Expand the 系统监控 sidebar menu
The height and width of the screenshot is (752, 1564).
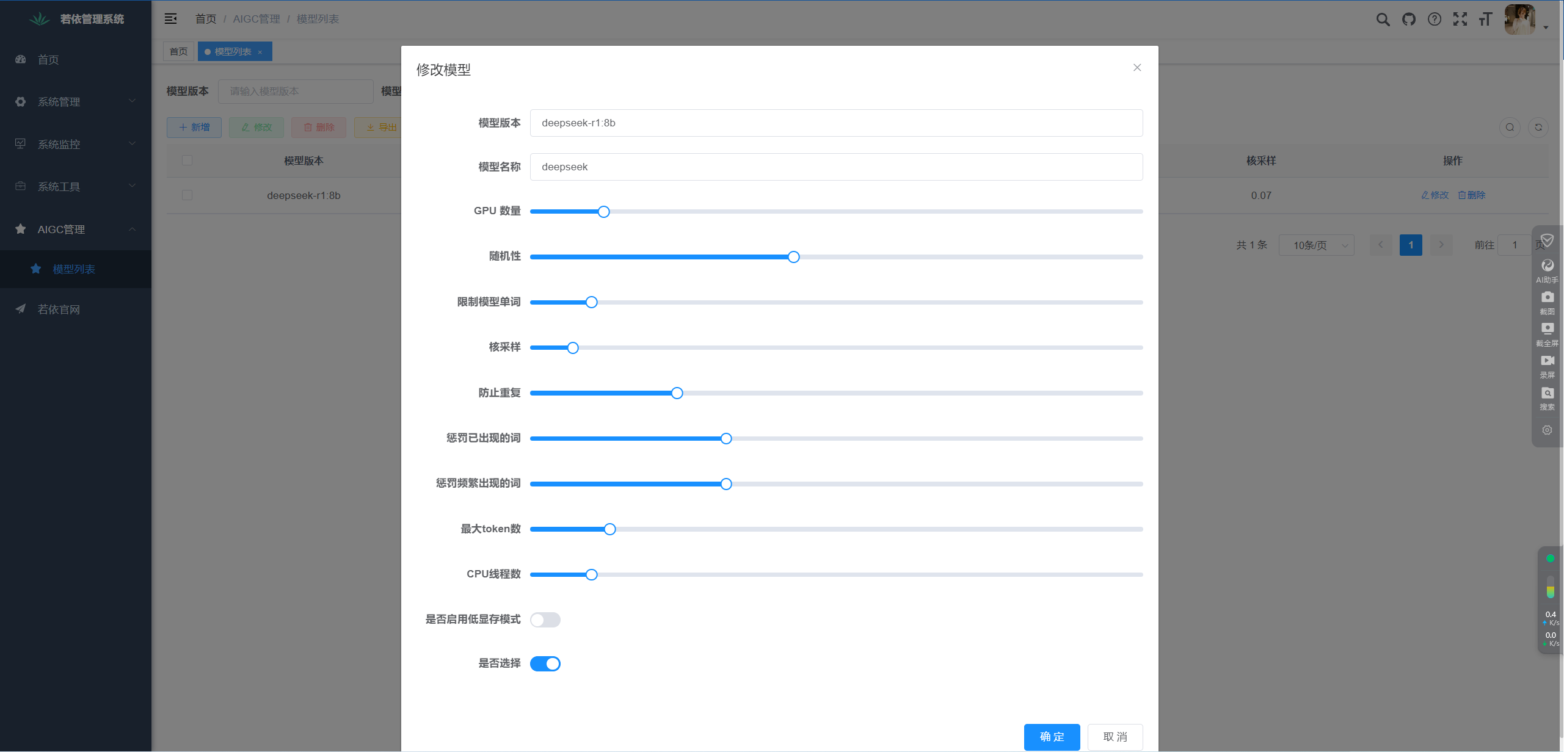tap(75, 144)
